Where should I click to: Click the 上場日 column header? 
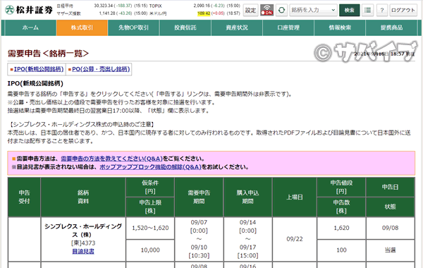295,197
